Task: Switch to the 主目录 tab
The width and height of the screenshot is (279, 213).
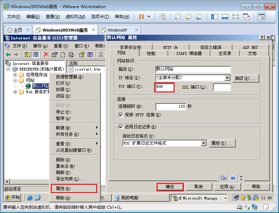Action: tap(225, 53)
